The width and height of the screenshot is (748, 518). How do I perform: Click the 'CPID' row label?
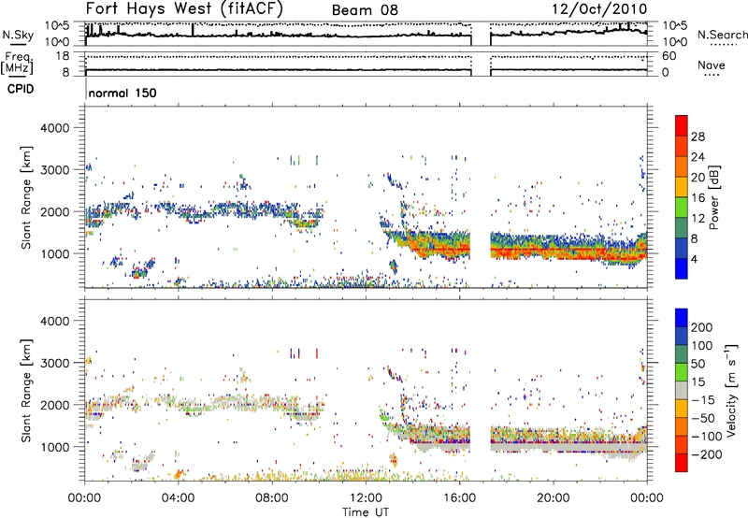21,89
